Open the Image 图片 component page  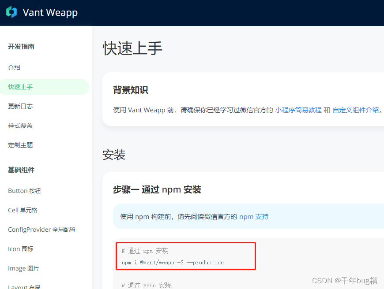pos(23,268)
